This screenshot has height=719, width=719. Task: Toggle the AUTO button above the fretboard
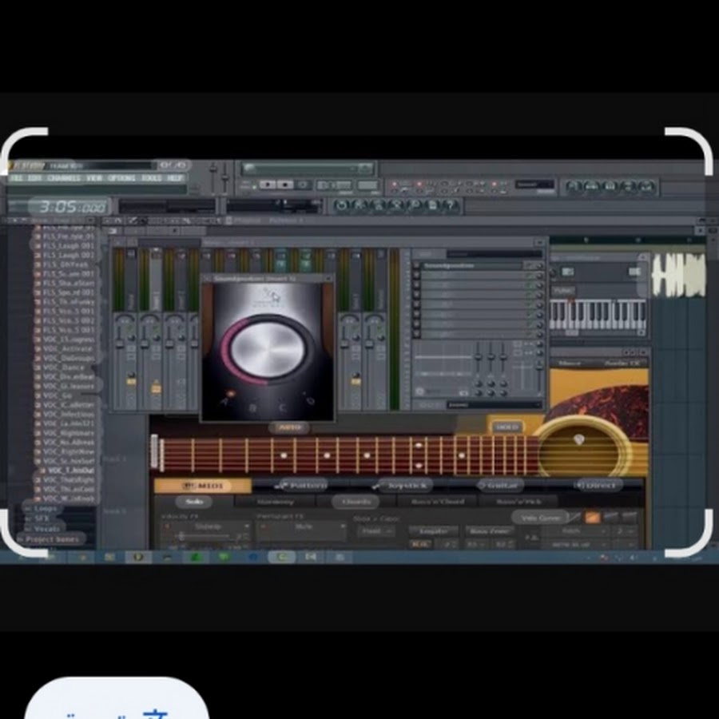pos(288,427)
